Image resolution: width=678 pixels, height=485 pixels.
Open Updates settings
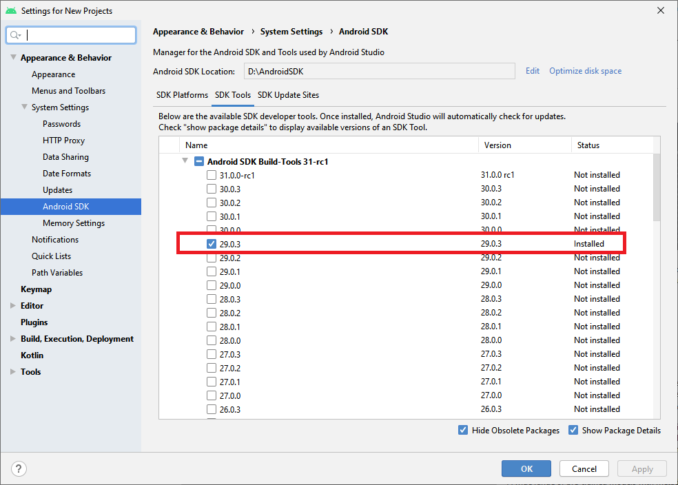[x=57, y=190]
